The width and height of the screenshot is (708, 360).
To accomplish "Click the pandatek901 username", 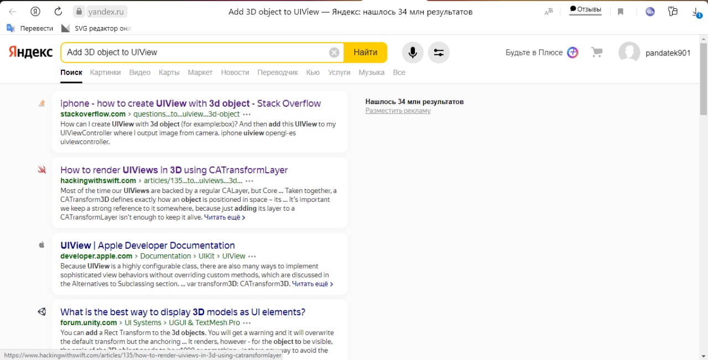I will pos(668,53).
